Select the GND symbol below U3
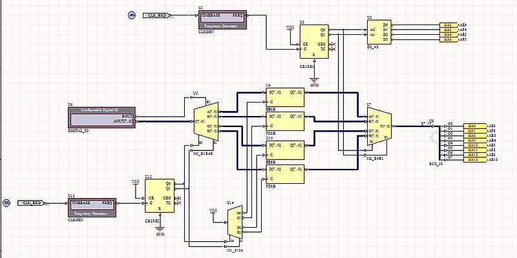Screen dimensions: 517x258 [314, 81]
